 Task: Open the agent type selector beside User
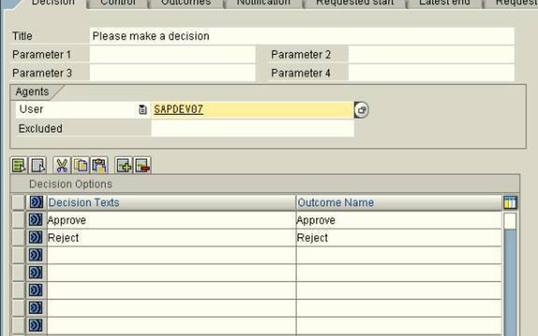(143, 110)
